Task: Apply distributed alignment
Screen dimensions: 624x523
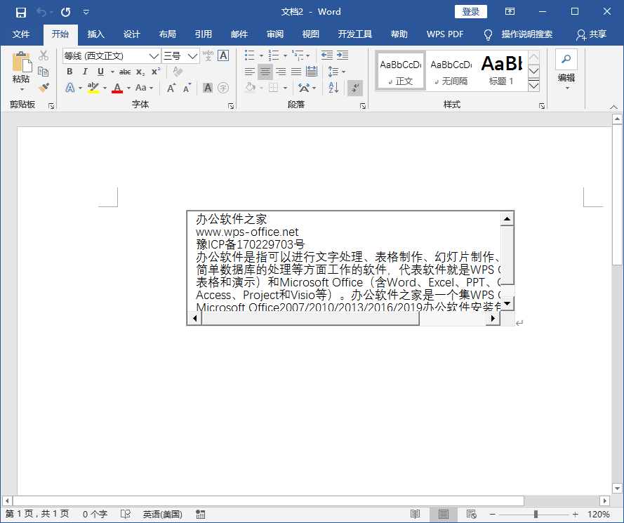Action: [312, 72]
